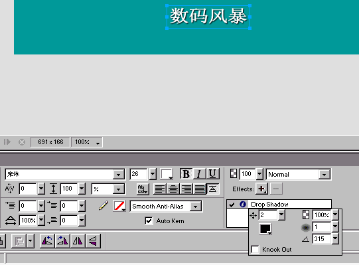Enable the Knock Out checkbox
Image resolution: width=359 pixels, height=265 pixels.
tap(255, 249)
